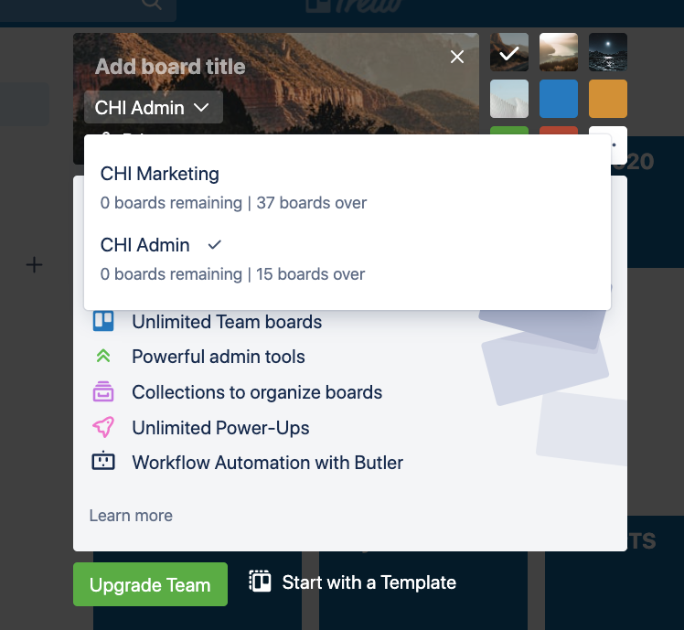Click 'Collections to organize boards' text

pos(257,392)
